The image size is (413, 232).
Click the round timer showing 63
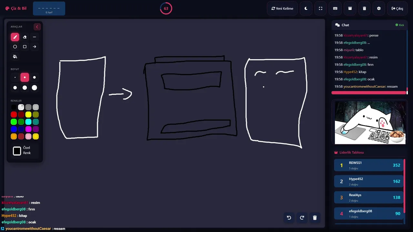(166, 8)
